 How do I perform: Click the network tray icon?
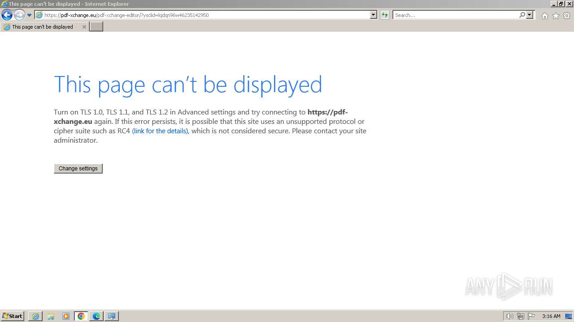click(x=520, y=316)
